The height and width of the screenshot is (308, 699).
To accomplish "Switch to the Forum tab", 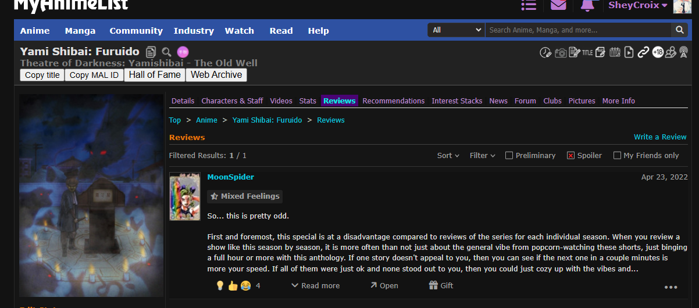I will (525, 101).
